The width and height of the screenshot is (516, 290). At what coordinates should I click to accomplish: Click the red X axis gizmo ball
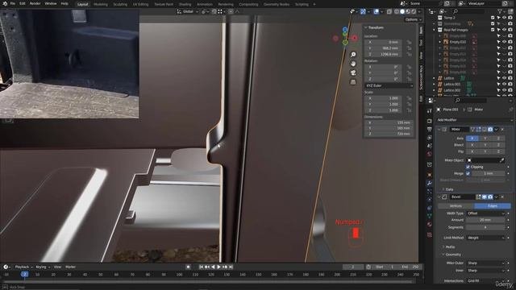click(x=355, y=38)
